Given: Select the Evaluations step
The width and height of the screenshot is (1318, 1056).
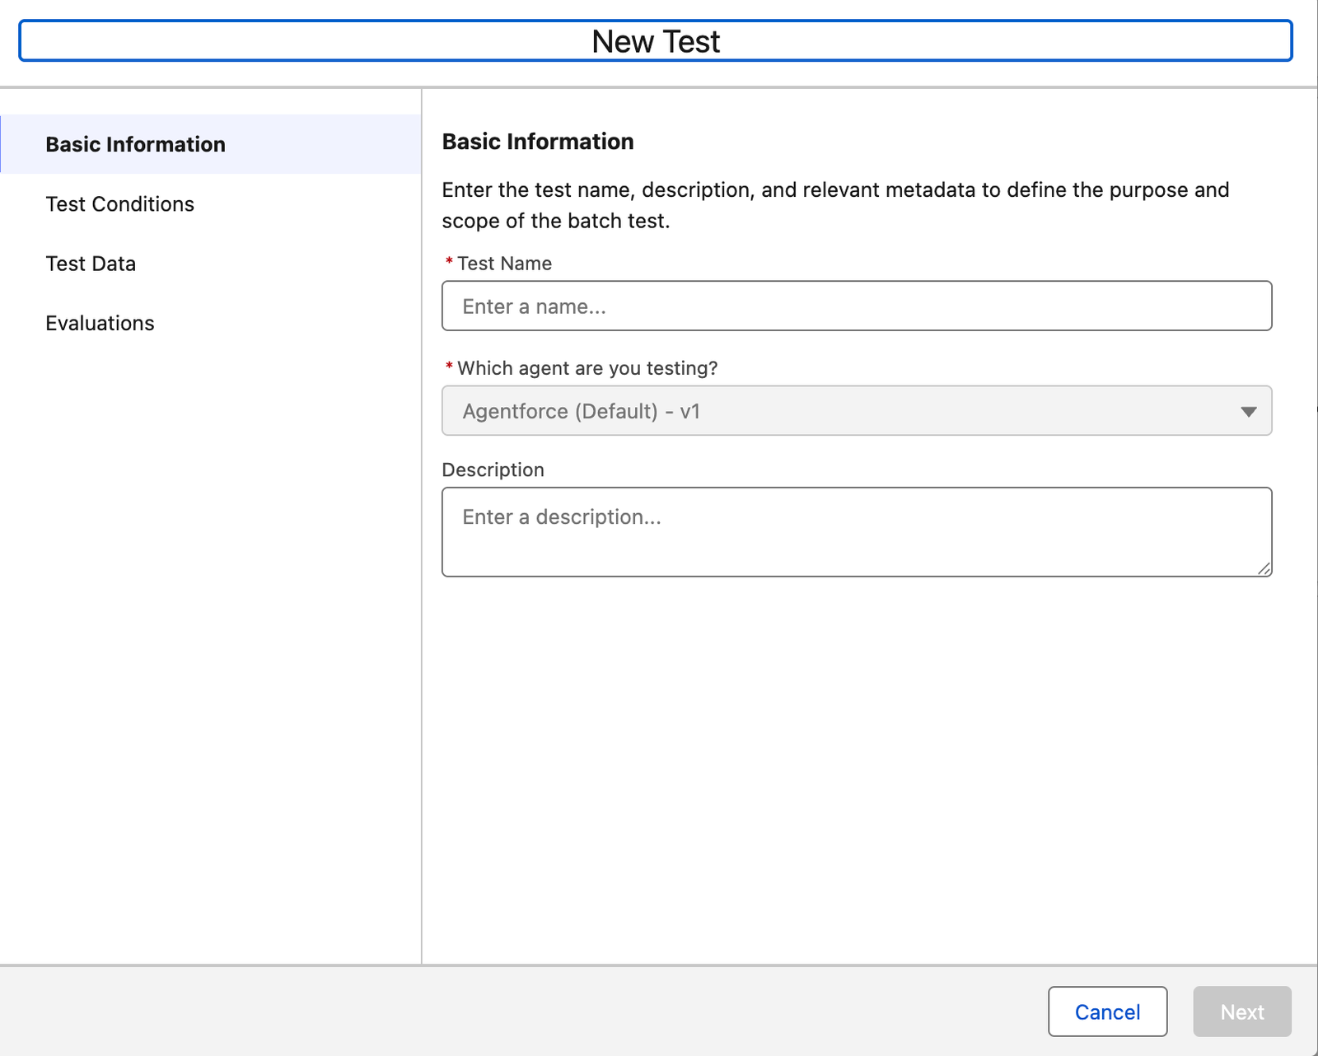Looking at the screenshot, I should 100,323.
